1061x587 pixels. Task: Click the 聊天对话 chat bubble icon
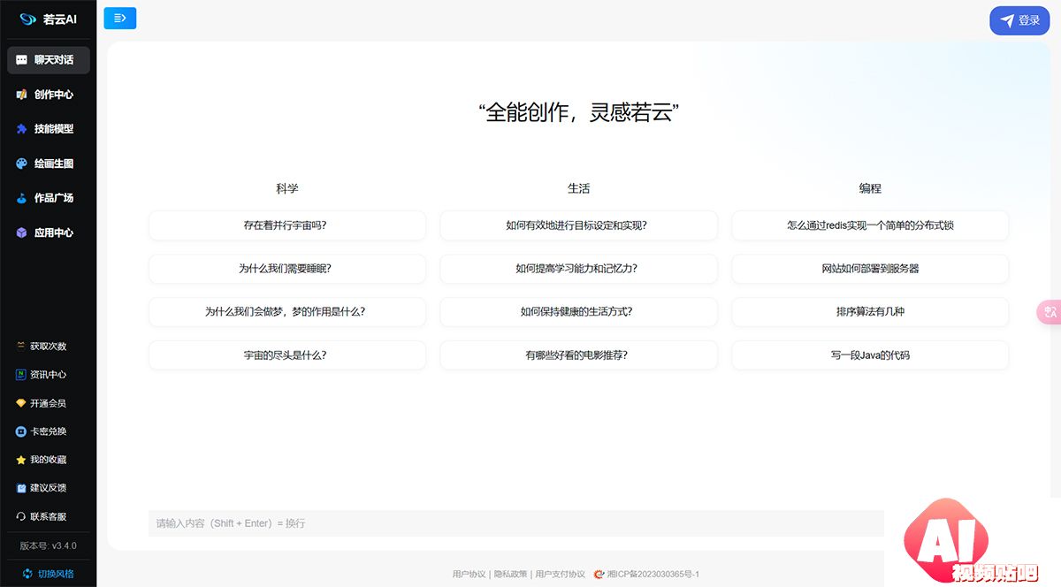21,60
